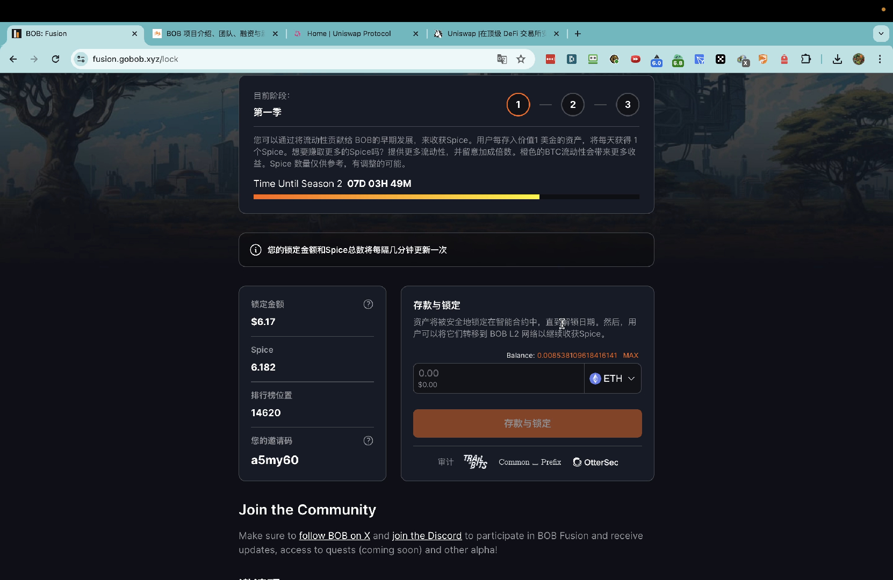Open the black-and-white pattern extension icon

721,59
